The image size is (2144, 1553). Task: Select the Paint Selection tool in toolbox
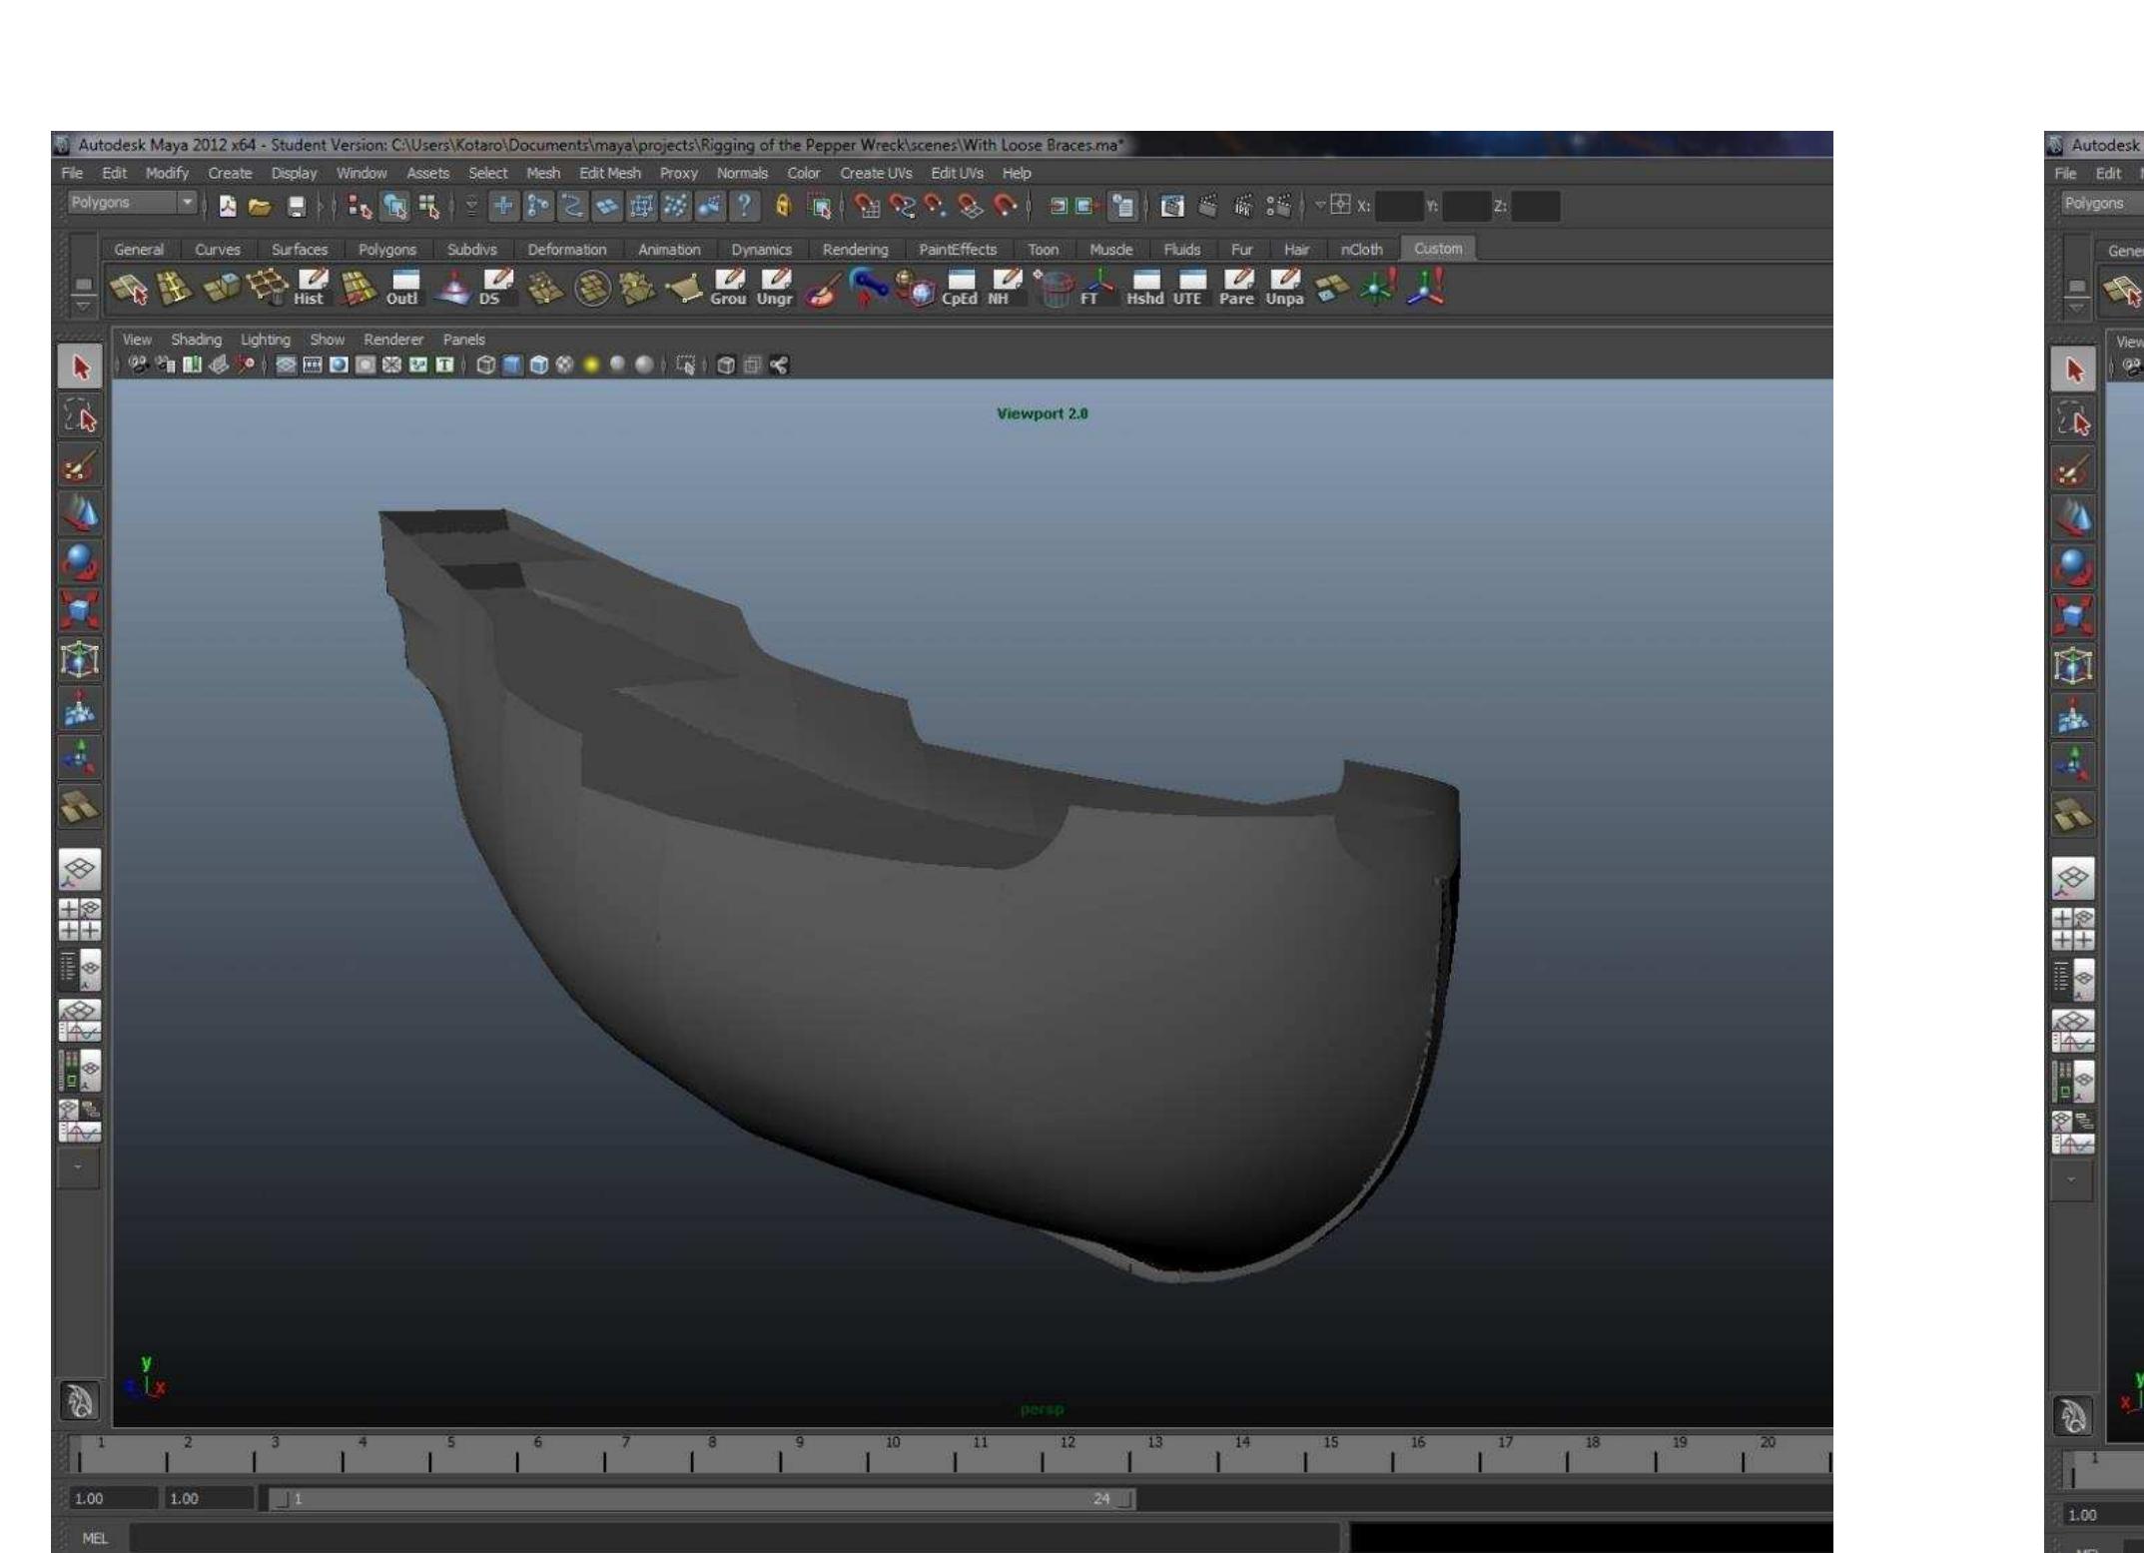(80, 465)
